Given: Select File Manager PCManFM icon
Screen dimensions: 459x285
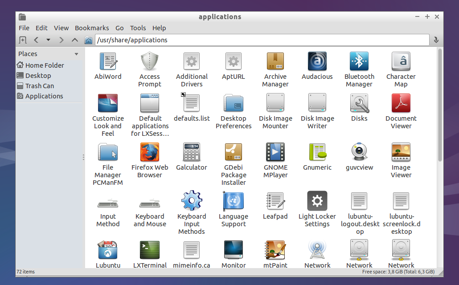Looking at the screenshot, I should [x=108, y=152].
